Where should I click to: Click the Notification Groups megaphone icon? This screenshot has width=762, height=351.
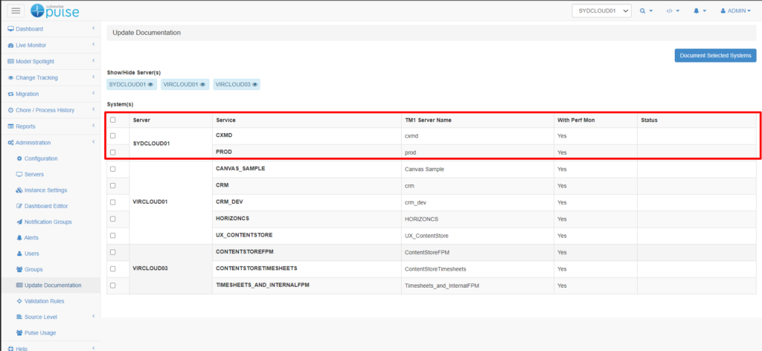click(x=19, y=222)
